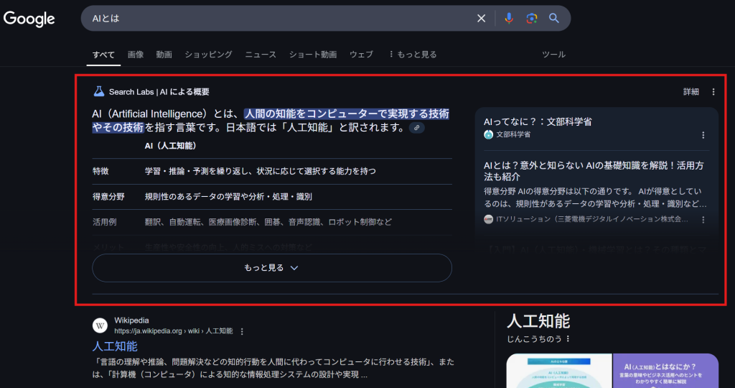The width and height of the screenshot is (735, 388).
Task: Open knowledge panel じんこうちのう options menu
Action: click(x=568, y=338)
